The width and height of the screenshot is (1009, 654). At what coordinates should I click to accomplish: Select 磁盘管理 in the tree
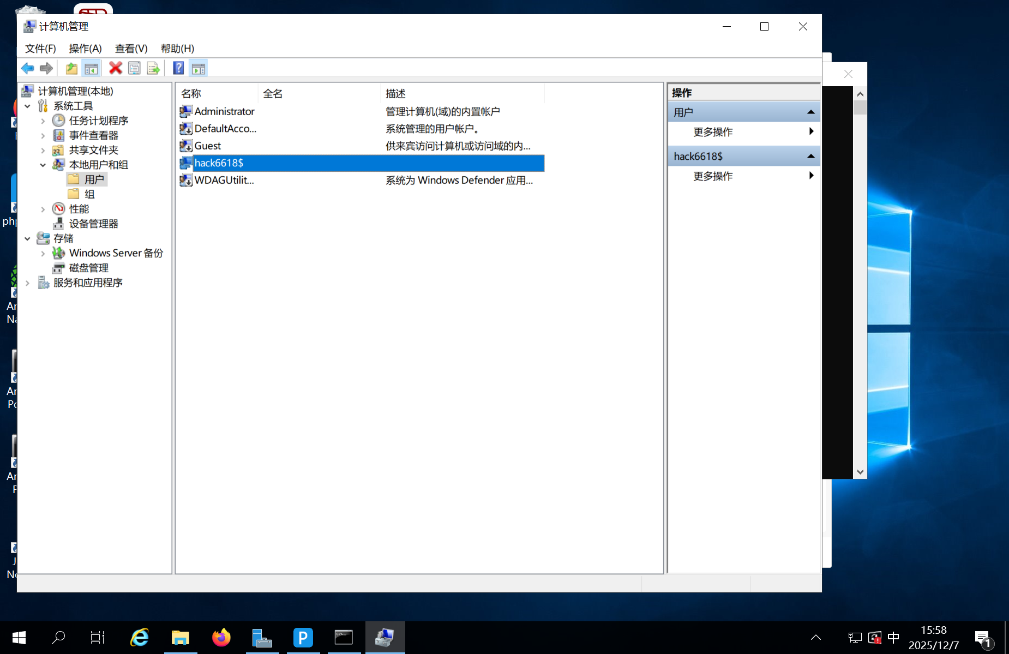pos(88,268)
